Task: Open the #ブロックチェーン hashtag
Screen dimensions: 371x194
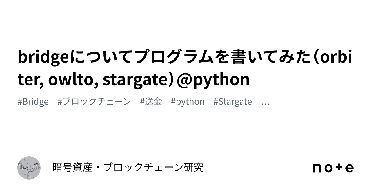Action: coord(94,102)
